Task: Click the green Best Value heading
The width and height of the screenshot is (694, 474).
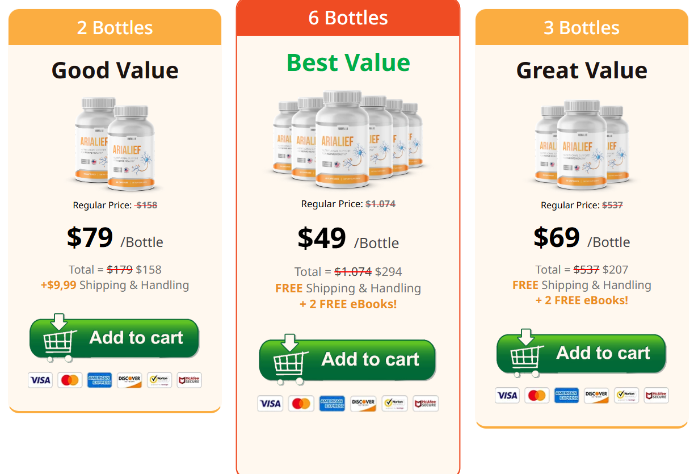Action: (348, 62)
